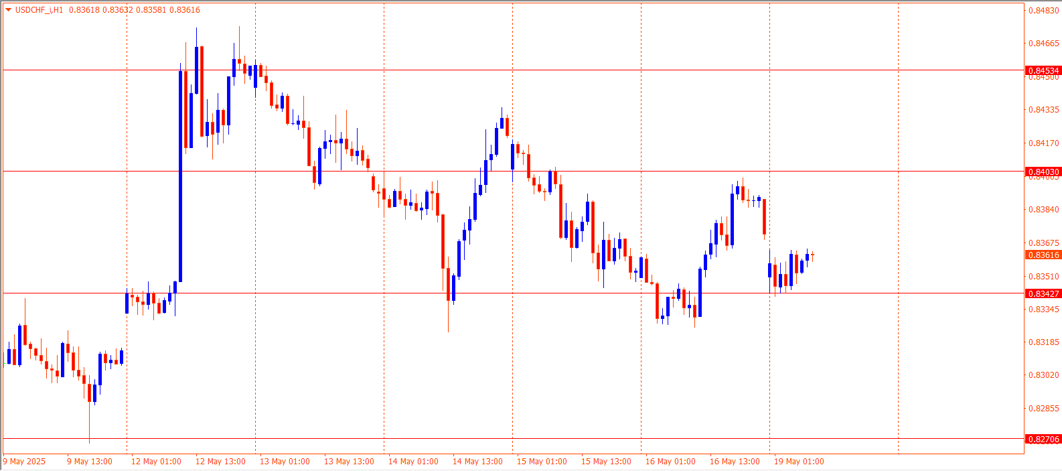
Task: Click the 13 May 13:00 time label
Action: (x=349, y=462)
